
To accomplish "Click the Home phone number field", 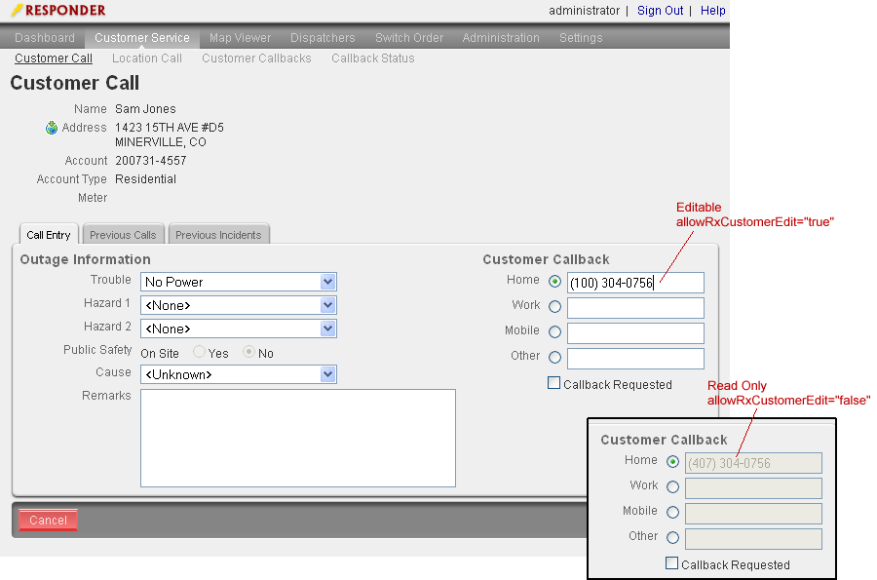I will pos(634,283).
